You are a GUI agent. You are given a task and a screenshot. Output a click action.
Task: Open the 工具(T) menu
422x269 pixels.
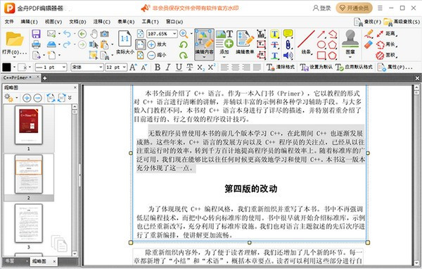click(x=151, y=21)
